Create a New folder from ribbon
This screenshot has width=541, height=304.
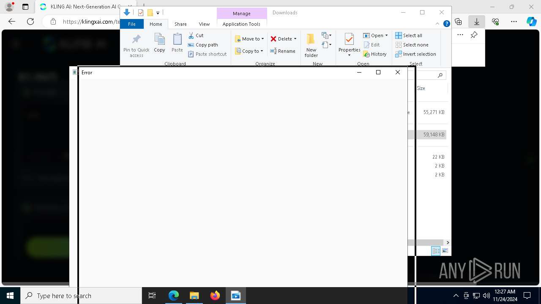point(311,45)
